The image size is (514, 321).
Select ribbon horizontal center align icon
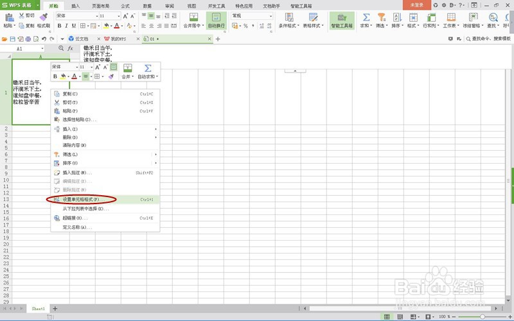(151, 26)
